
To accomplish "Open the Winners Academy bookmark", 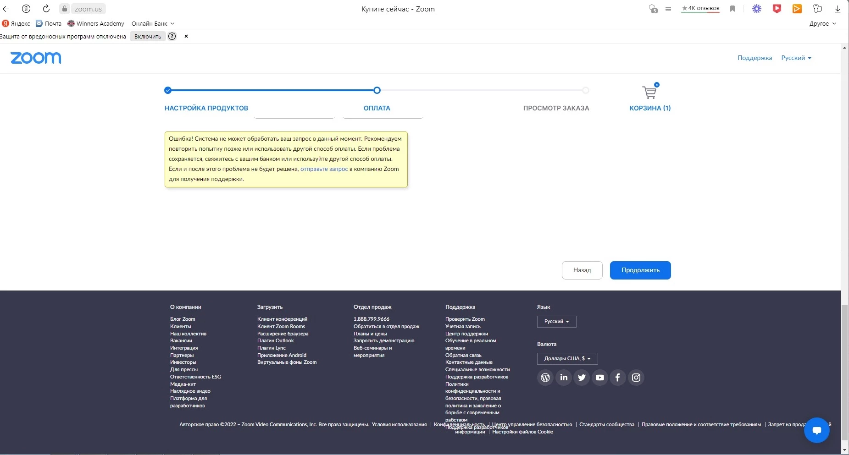I will coord(96,23).
